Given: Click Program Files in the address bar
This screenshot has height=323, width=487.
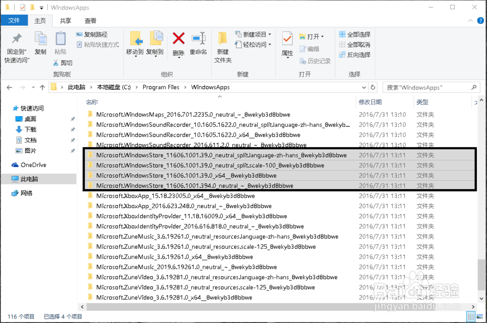Looking at the screenshot, I should (161, 88).
